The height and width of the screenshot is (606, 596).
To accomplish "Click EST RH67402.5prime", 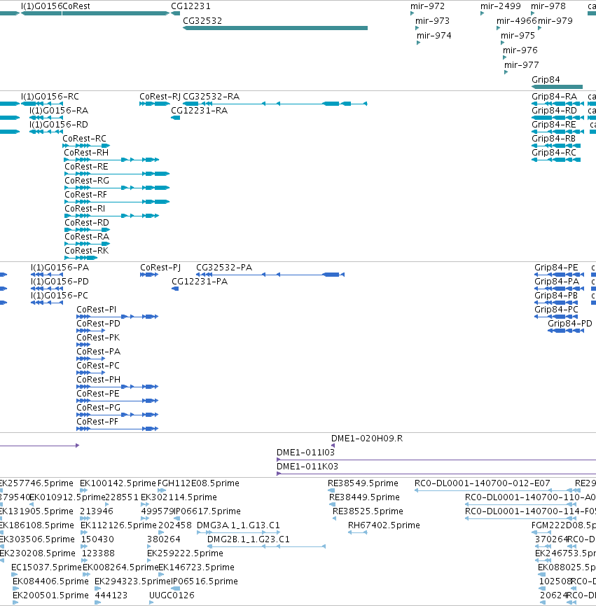I will 358,532.
